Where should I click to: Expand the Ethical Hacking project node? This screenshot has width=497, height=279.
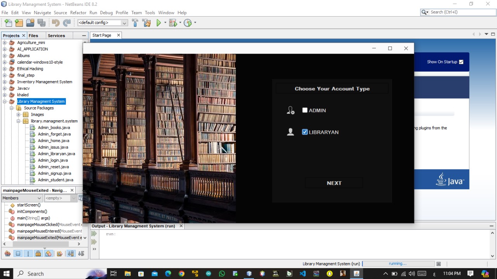click(x=5, y=69)
